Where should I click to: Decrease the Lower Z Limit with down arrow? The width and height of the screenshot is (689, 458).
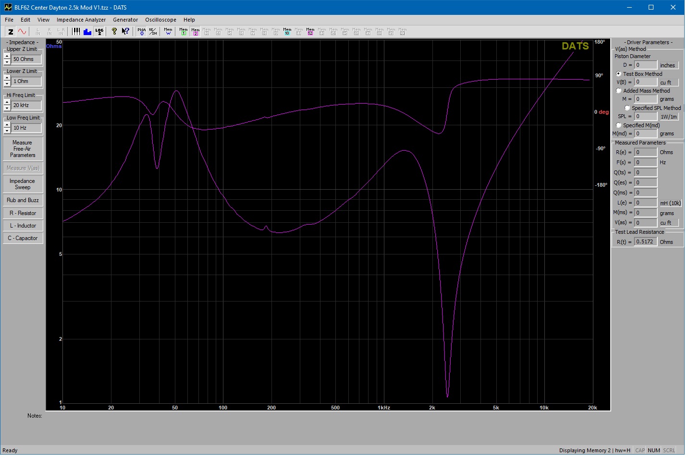point(7,84)
